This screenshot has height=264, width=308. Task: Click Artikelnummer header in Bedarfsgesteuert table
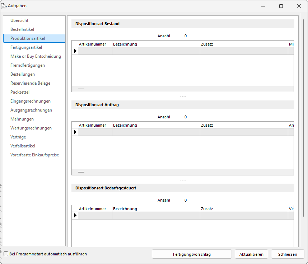(95, 209)
